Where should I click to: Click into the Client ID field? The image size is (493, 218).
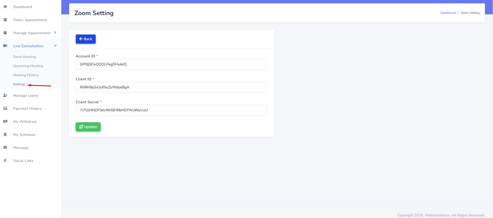point(171,87)
